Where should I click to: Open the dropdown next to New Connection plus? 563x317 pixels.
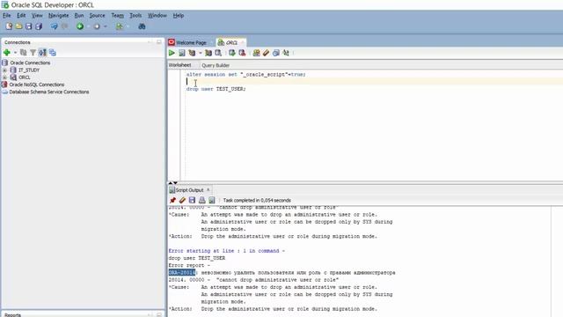pyautogui.click(x=15, y=53)
